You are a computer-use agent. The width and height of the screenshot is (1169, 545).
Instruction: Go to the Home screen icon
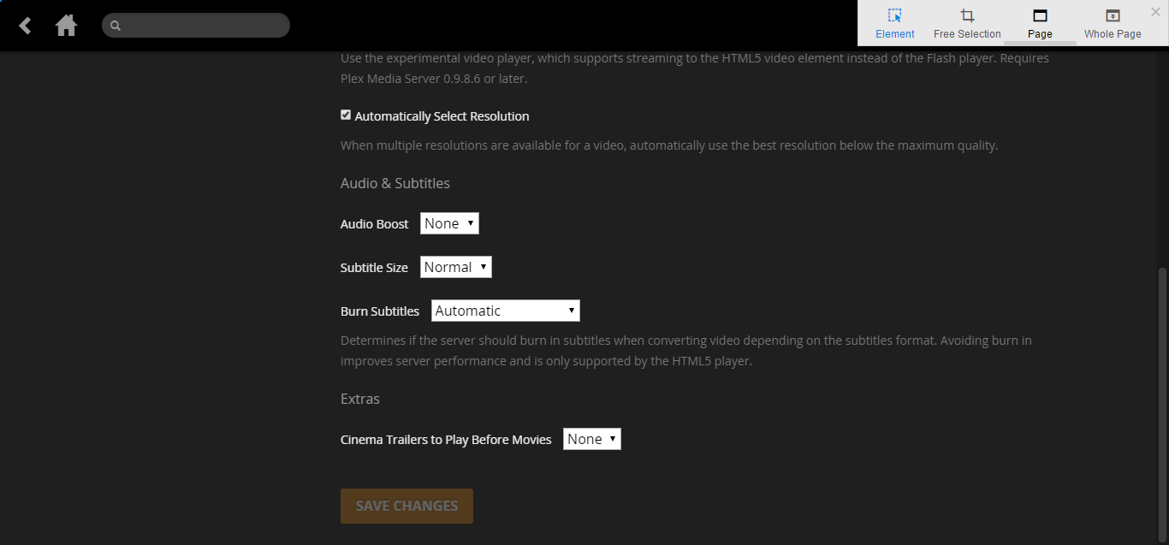point(66,26)
